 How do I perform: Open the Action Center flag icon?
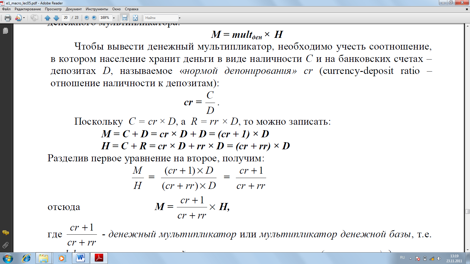point(418,258)
